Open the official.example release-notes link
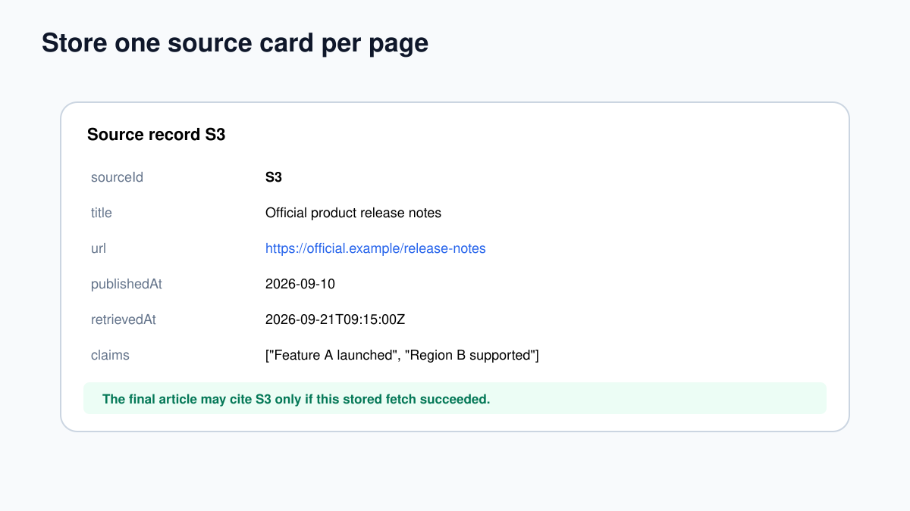Image resolution: width=910 pixels, height=511 pixels. point(375,248)
